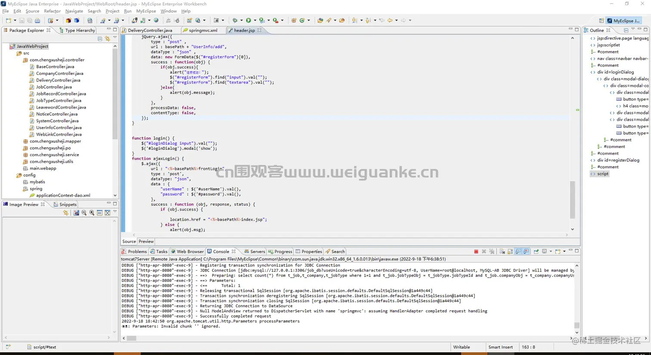This screenshot has width=651, height=355.
Task: Click the Print toolbar icon
Action: click(x=37, y=20)
